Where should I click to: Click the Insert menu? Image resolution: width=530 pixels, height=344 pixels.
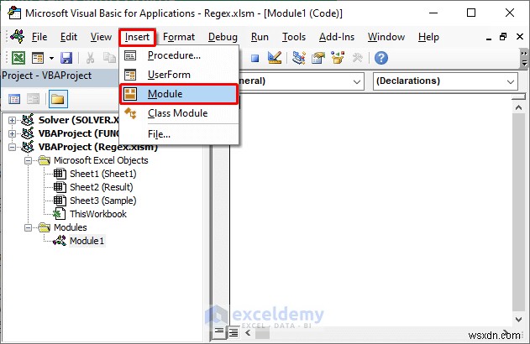137,37
